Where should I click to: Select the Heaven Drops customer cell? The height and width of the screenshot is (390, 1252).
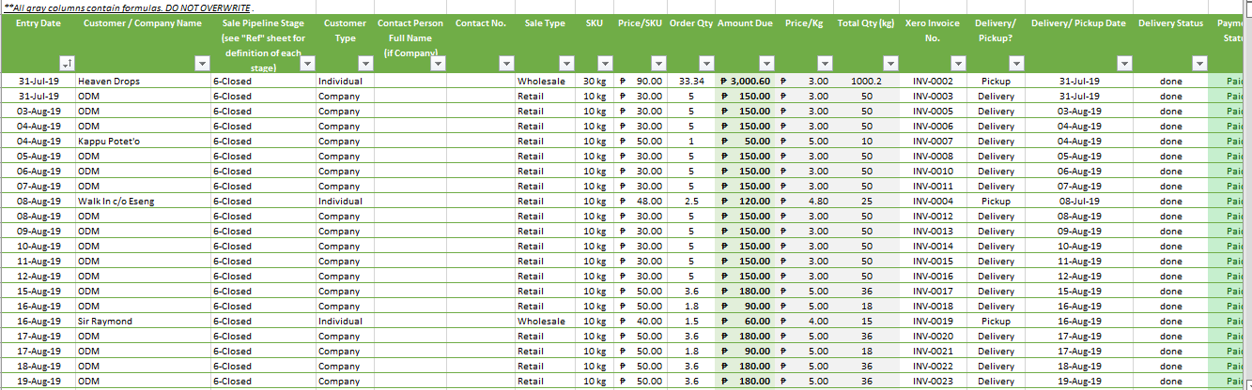click(109, 82)
